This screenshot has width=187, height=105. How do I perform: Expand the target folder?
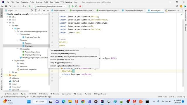click(x=7, y=75)
